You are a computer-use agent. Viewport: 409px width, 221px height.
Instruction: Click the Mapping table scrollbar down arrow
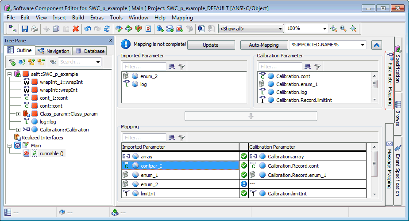coord(374,194)
